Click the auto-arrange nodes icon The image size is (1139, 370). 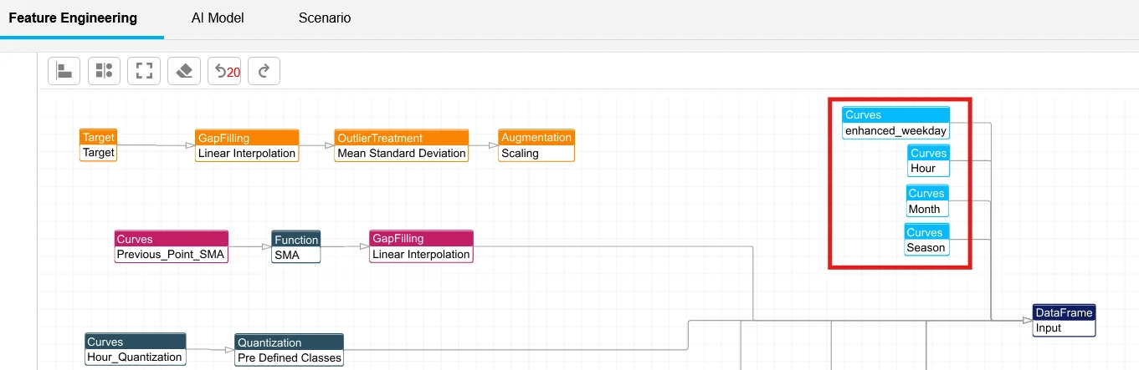coord(104,71)
